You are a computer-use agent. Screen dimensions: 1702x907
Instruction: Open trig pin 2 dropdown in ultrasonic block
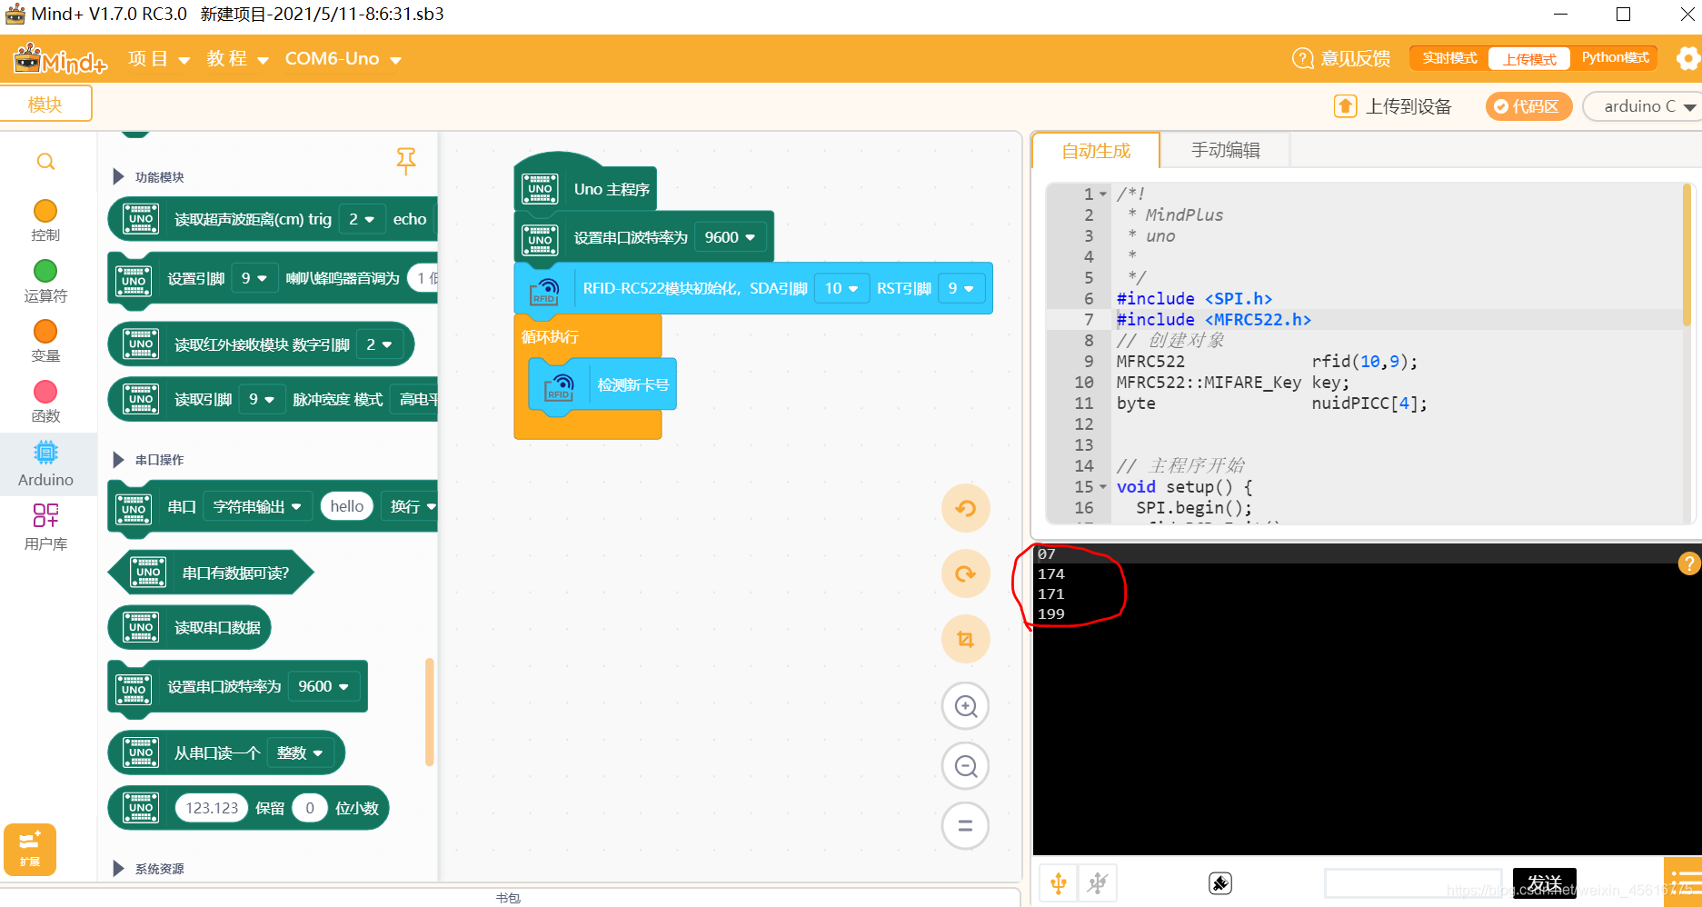[362, 219]
